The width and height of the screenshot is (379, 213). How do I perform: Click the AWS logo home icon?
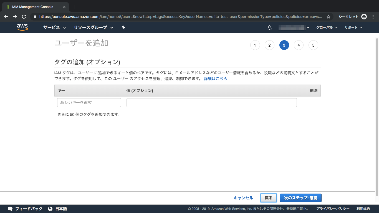point(22,27)
